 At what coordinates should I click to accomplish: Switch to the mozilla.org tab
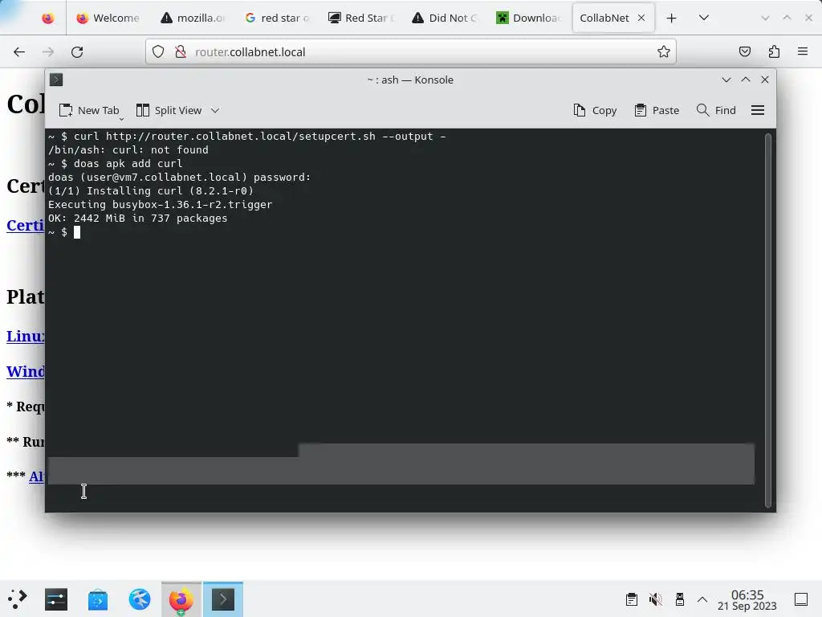[x=193, y=18]
